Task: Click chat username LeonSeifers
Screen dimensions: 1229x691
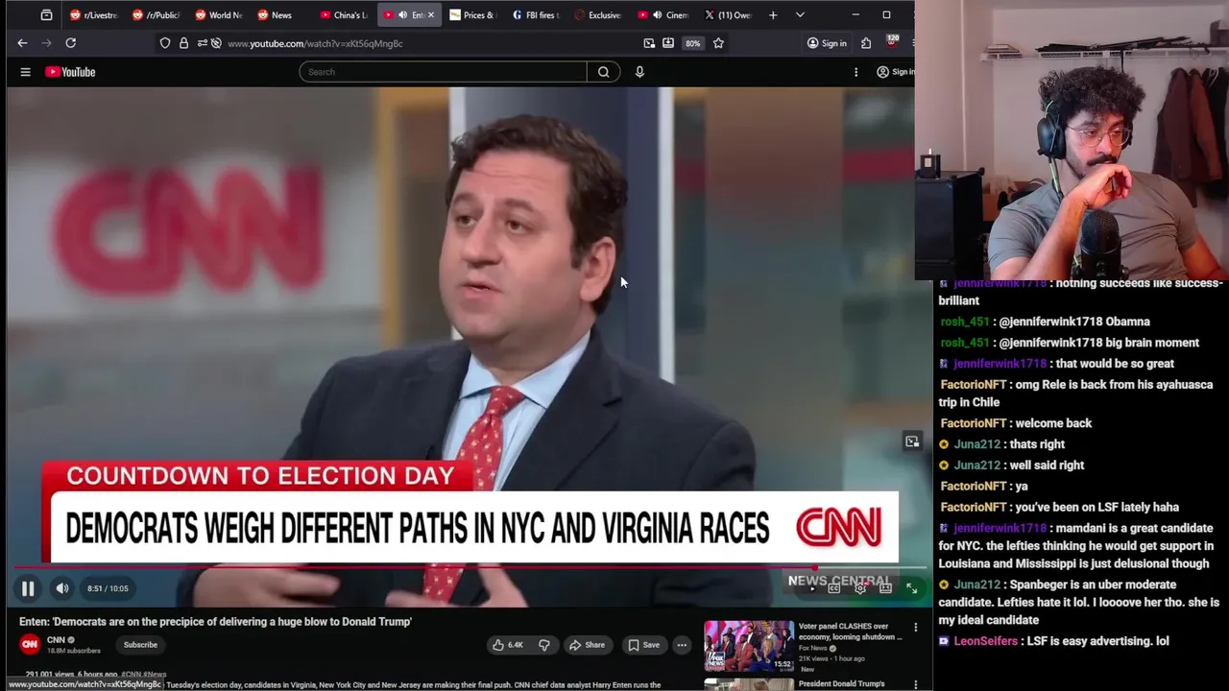Action: tap(984, 641)
